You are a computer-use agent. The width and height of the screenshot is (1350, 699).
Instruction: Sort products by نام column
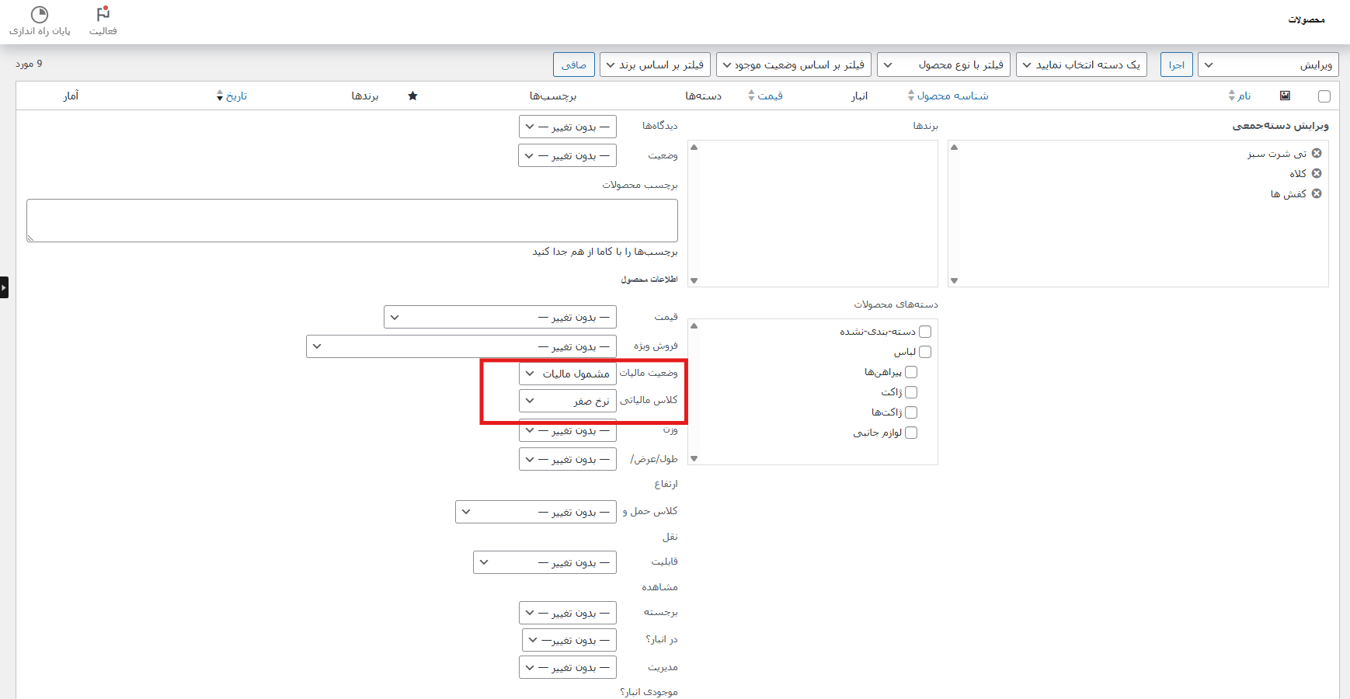click(1240, 96)
